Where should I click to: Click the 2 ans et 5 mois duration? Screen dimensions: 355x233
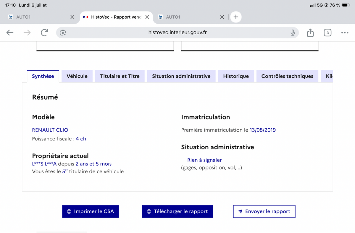click(x=93, y=164)
